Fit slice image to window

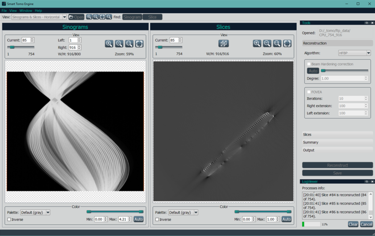287,43
